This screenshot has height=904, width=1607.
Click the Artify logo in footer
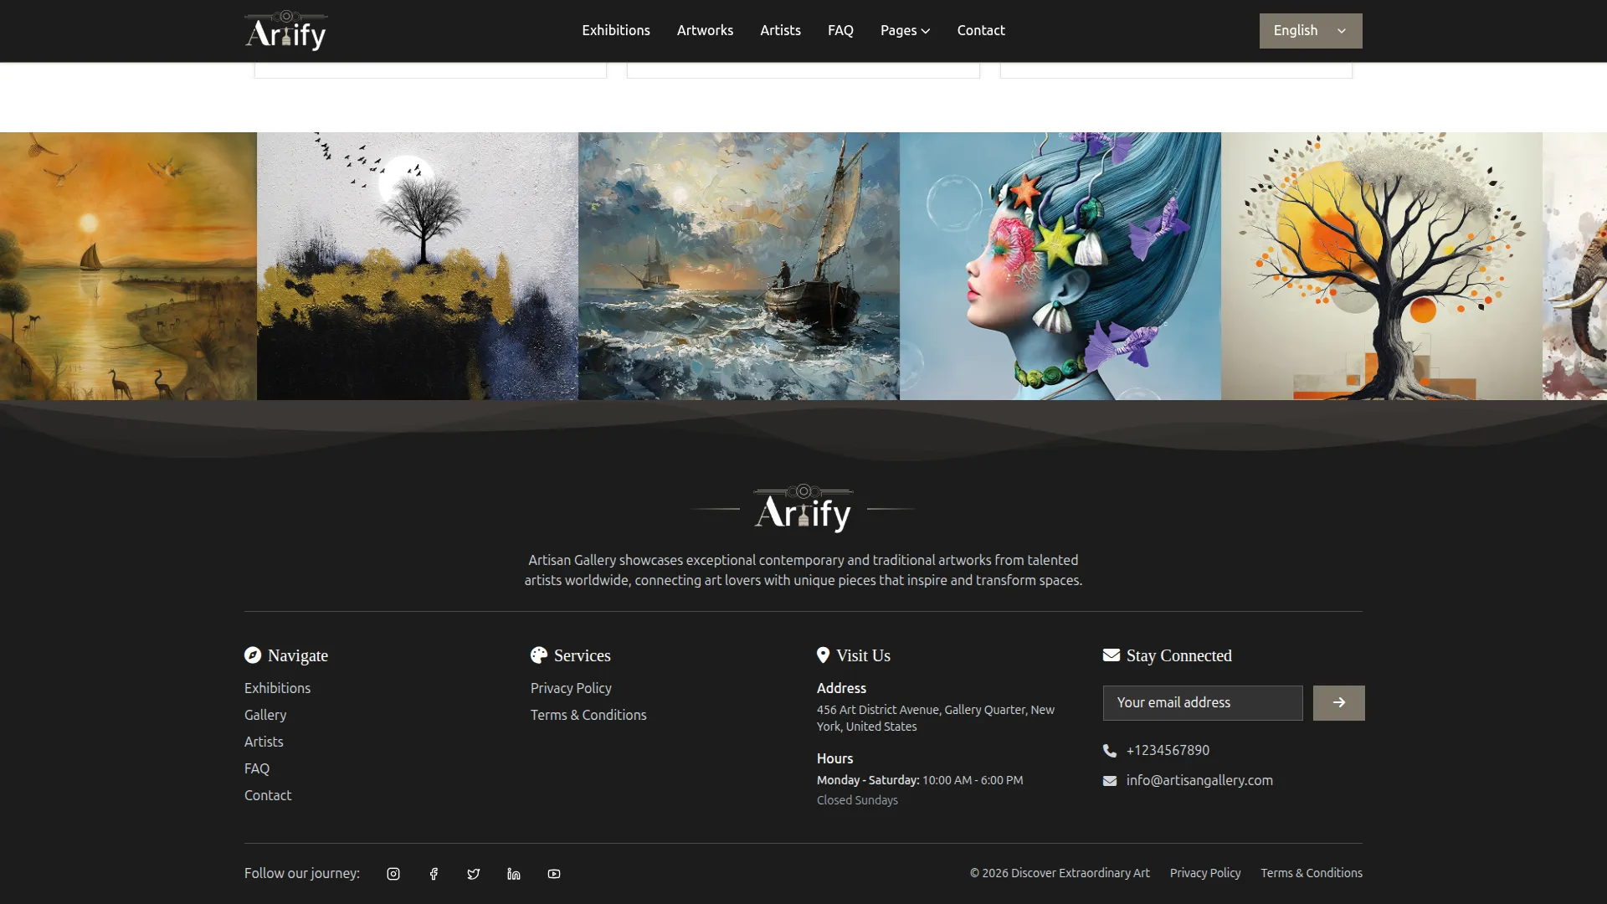(803, 508)
